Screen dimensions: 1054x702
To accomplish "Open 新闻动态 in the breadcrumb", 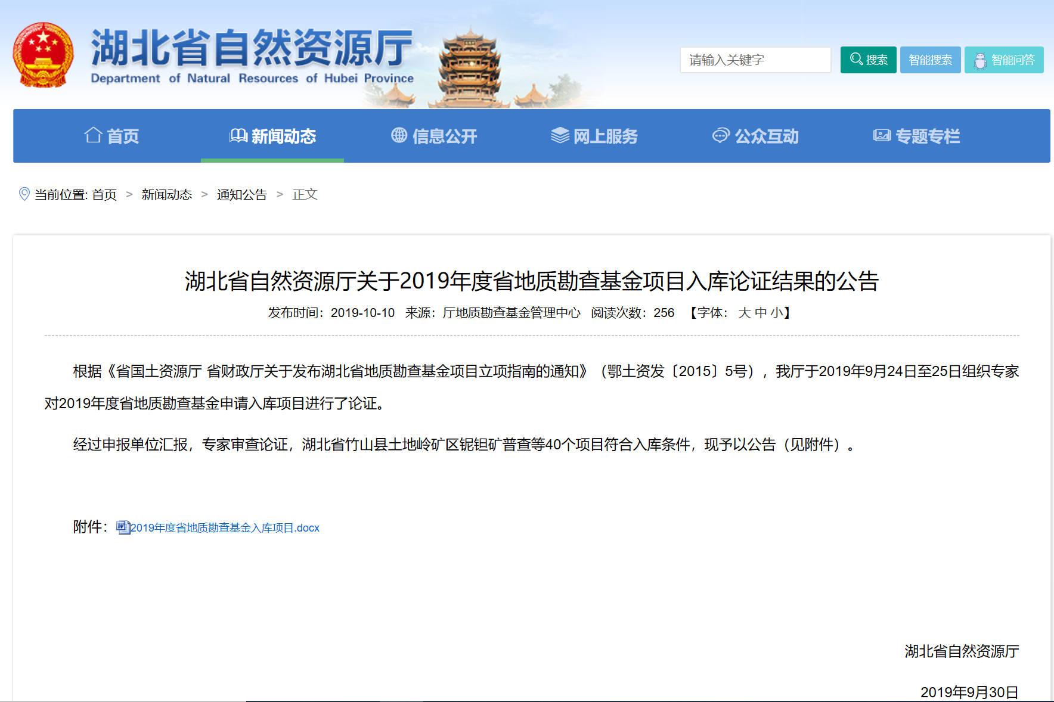I will (x=166, y=195).
